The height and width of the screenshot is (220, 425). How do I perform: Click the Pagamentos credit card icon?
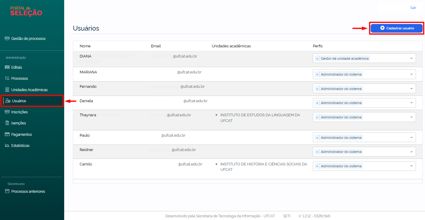tap(7, 134)
